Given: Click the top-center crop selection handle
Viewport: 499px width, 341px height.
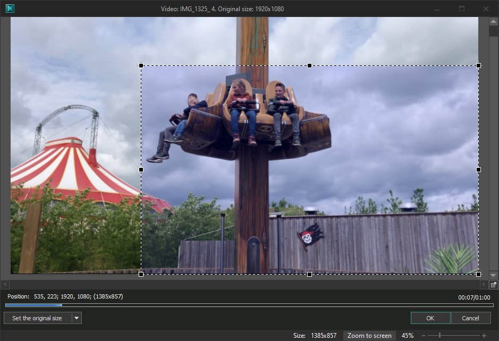Looking at the screenshot, I should pos(309,65).
